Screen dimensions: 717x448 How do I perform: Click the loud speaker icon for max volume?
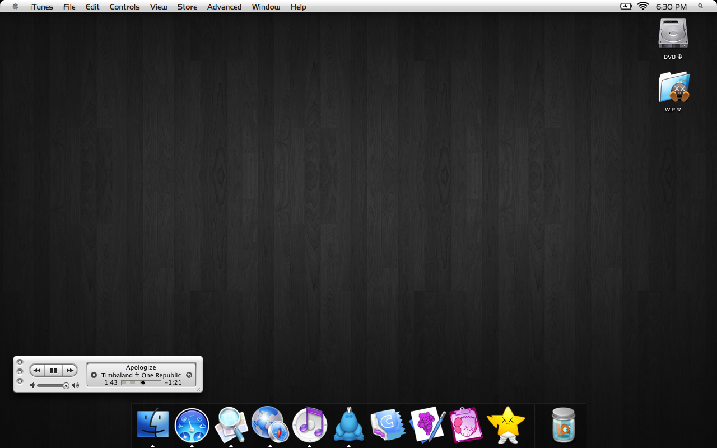click(76, 385)
